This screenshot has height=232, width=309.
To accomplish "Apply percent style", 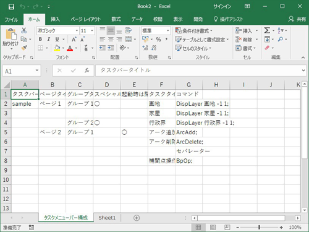I will tap(158, 39).
